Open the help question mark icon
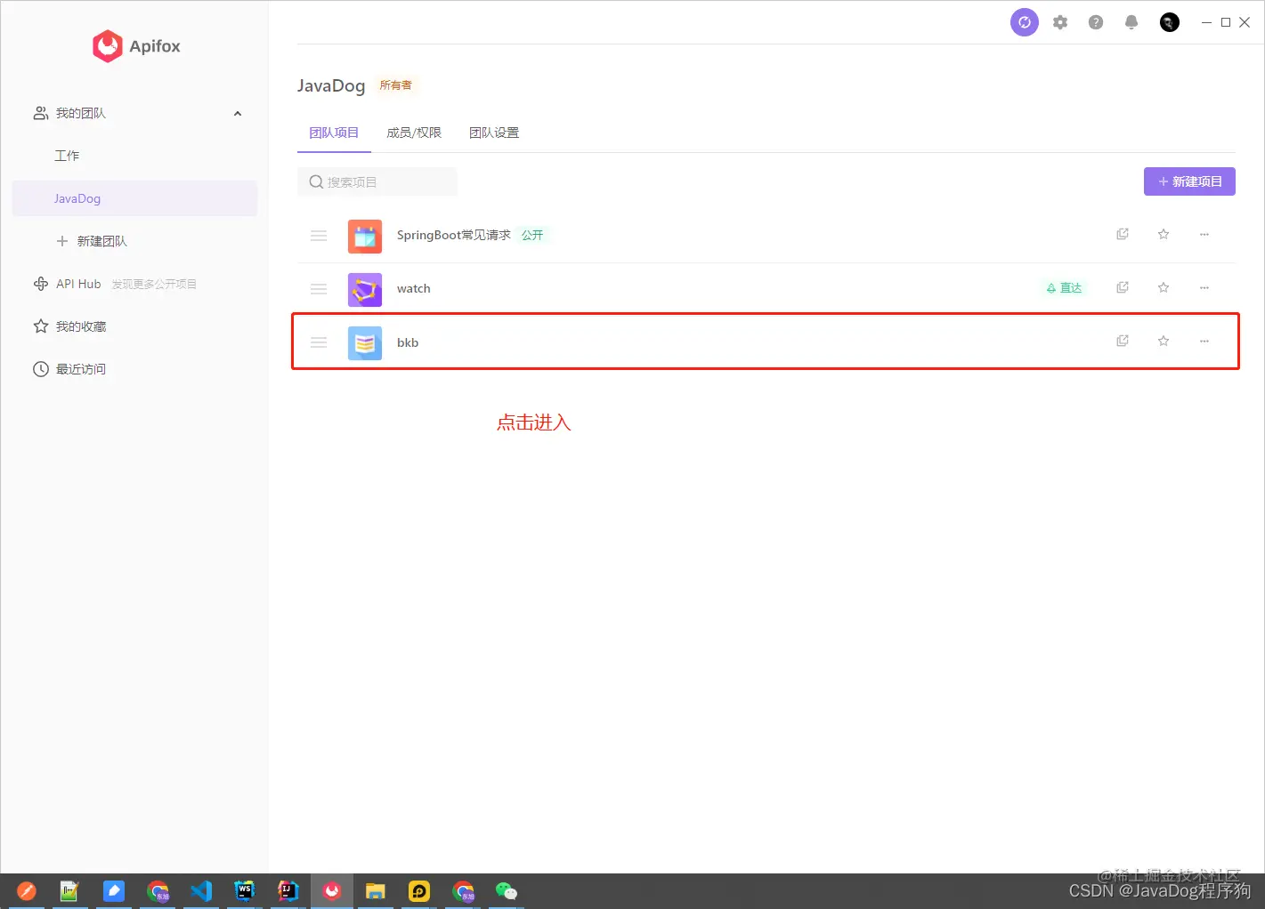The height and width of the screenshot is (909, 1265). point(1096,22)
